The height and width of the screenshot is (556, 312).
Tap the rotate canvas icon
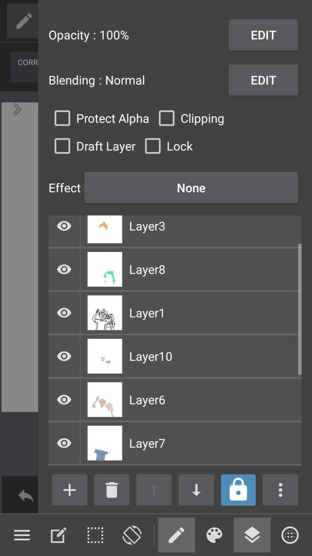coord(132,535)
